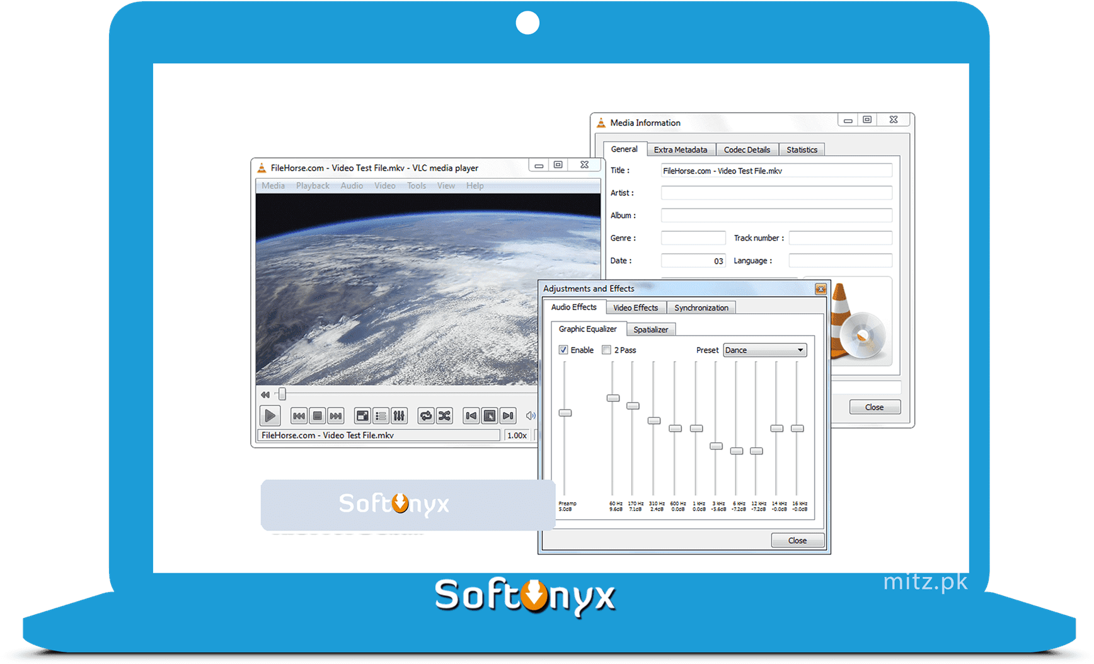Image resolution: width=1094 pixels, height=664 pixels.
Task: Minimize the Media Information window
Action: 848,120
